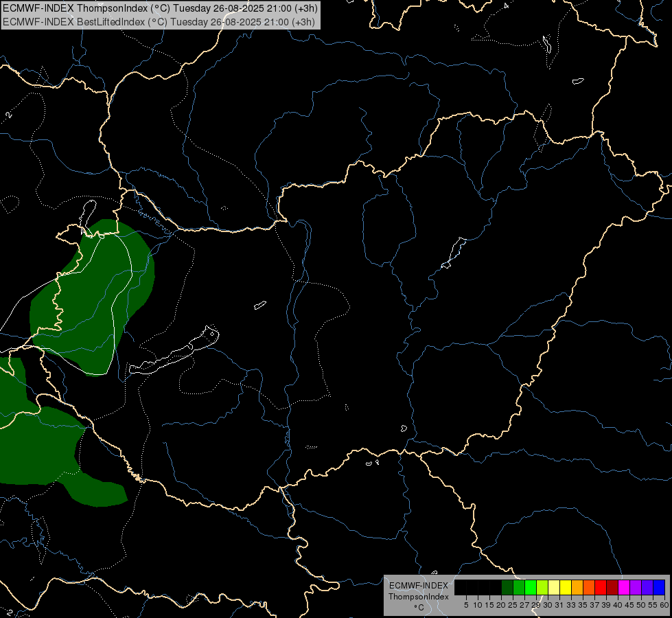
Task: Click the legend tick value '30'
Action: tap(548, 605)
